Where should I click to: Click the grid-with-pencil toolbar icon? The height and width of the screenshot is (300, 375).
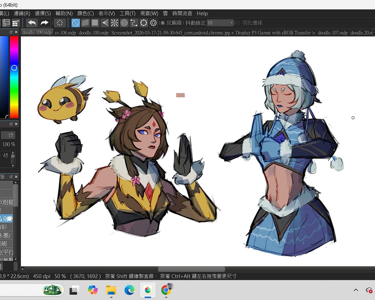(16, 23)
